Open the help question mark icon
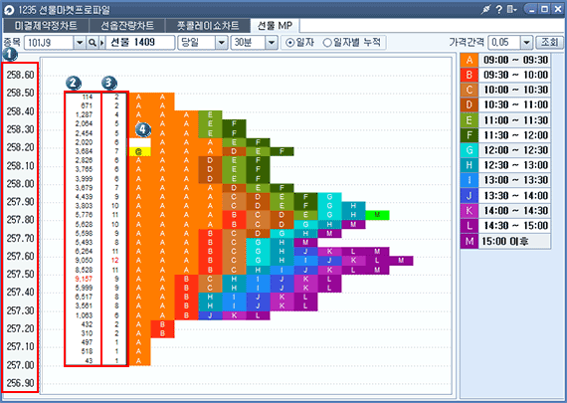567x403 pixels. [499, 9]
